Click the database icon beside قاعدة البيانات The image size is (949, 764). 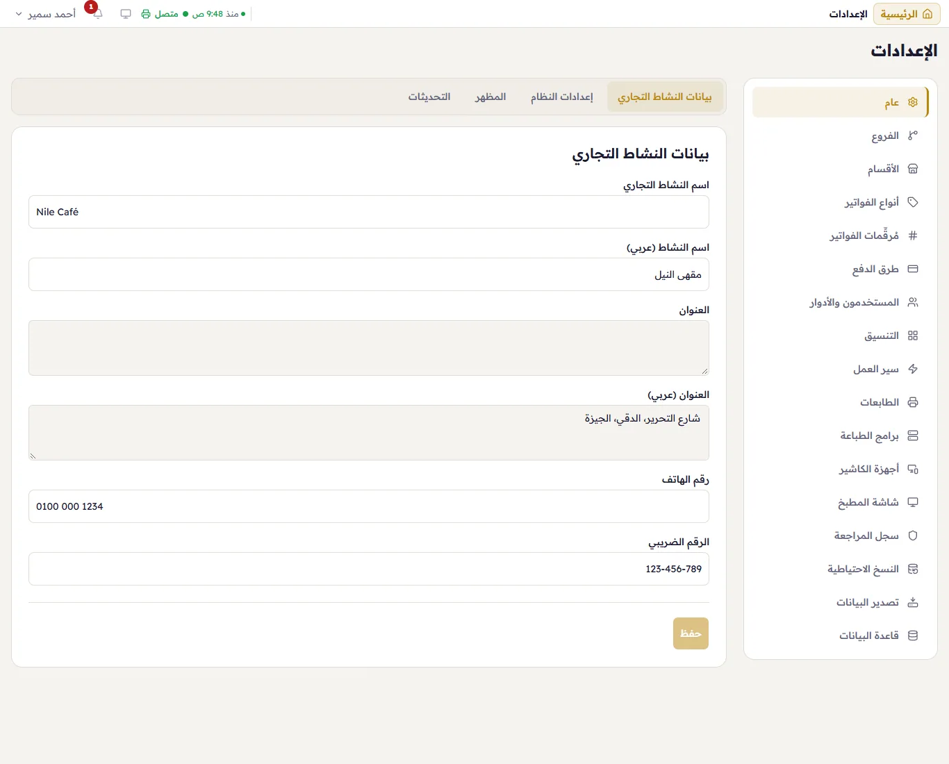point(913,636)
